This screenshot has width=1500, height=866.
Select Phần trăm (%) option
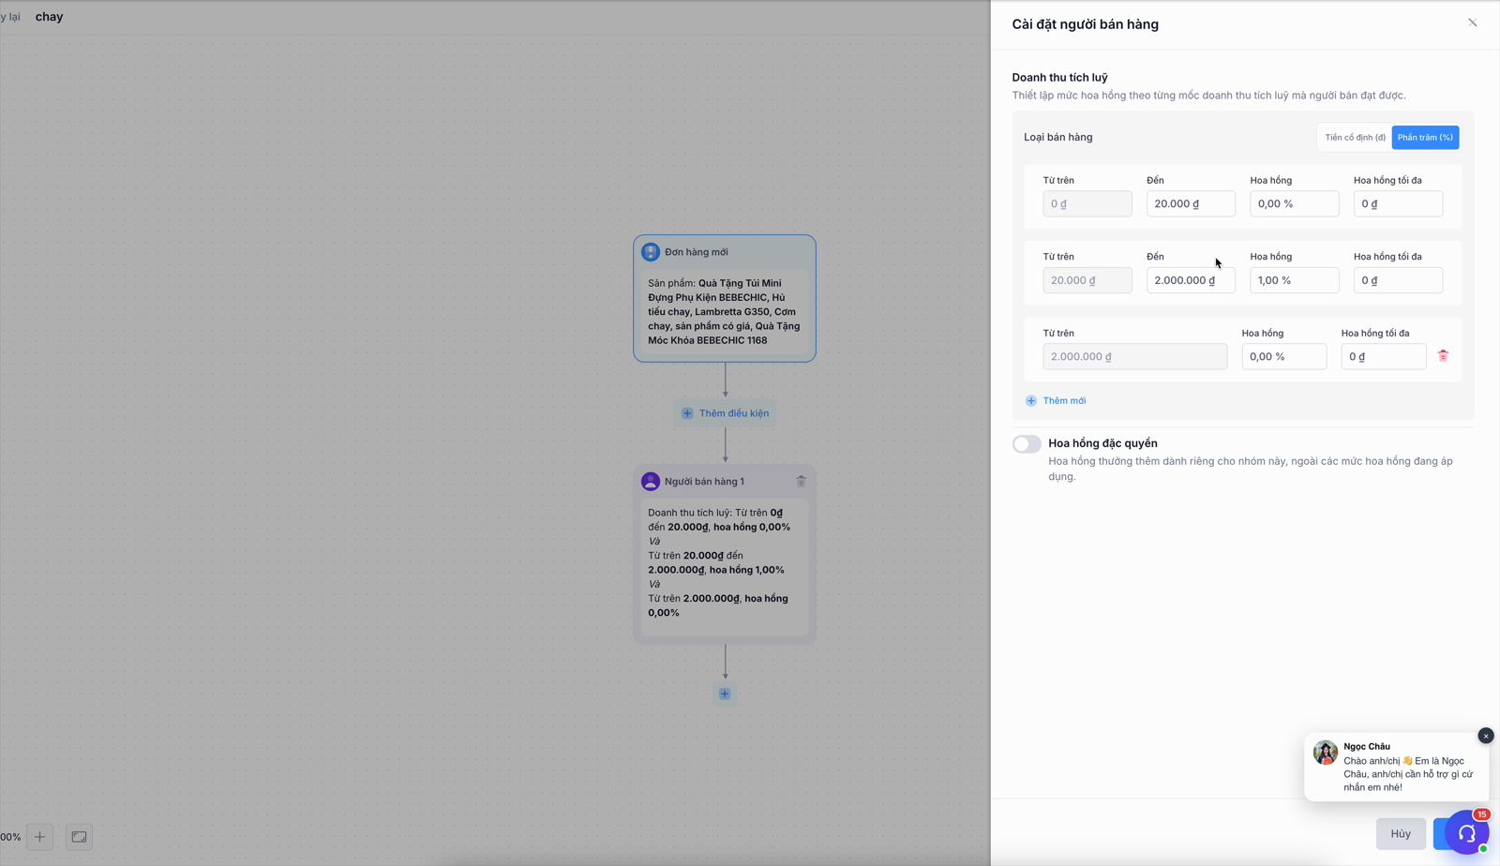(1425, 138)
